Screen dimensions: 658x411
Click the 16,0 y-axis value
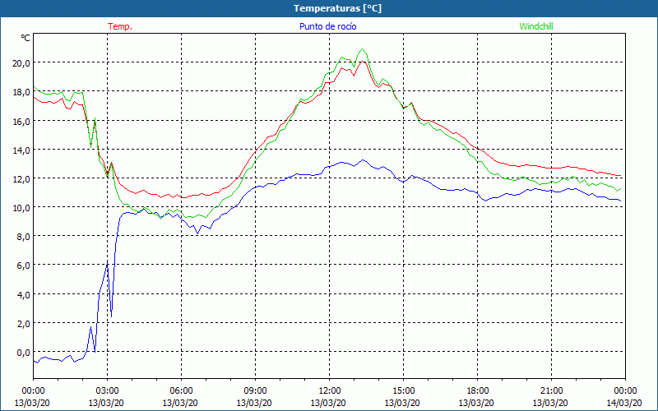[21, 121]
